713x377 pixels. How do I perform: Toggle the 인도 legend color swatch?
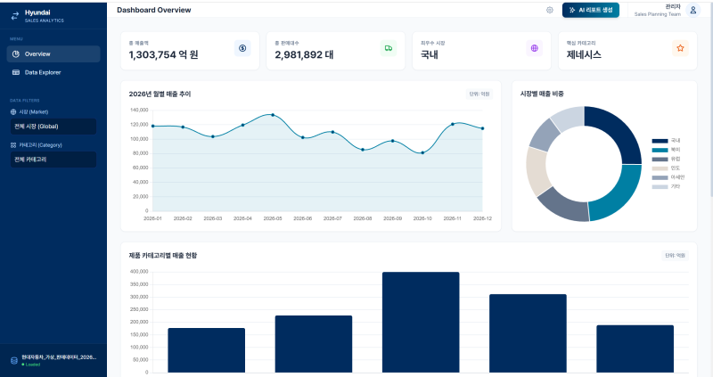click(x=660, y=168)
